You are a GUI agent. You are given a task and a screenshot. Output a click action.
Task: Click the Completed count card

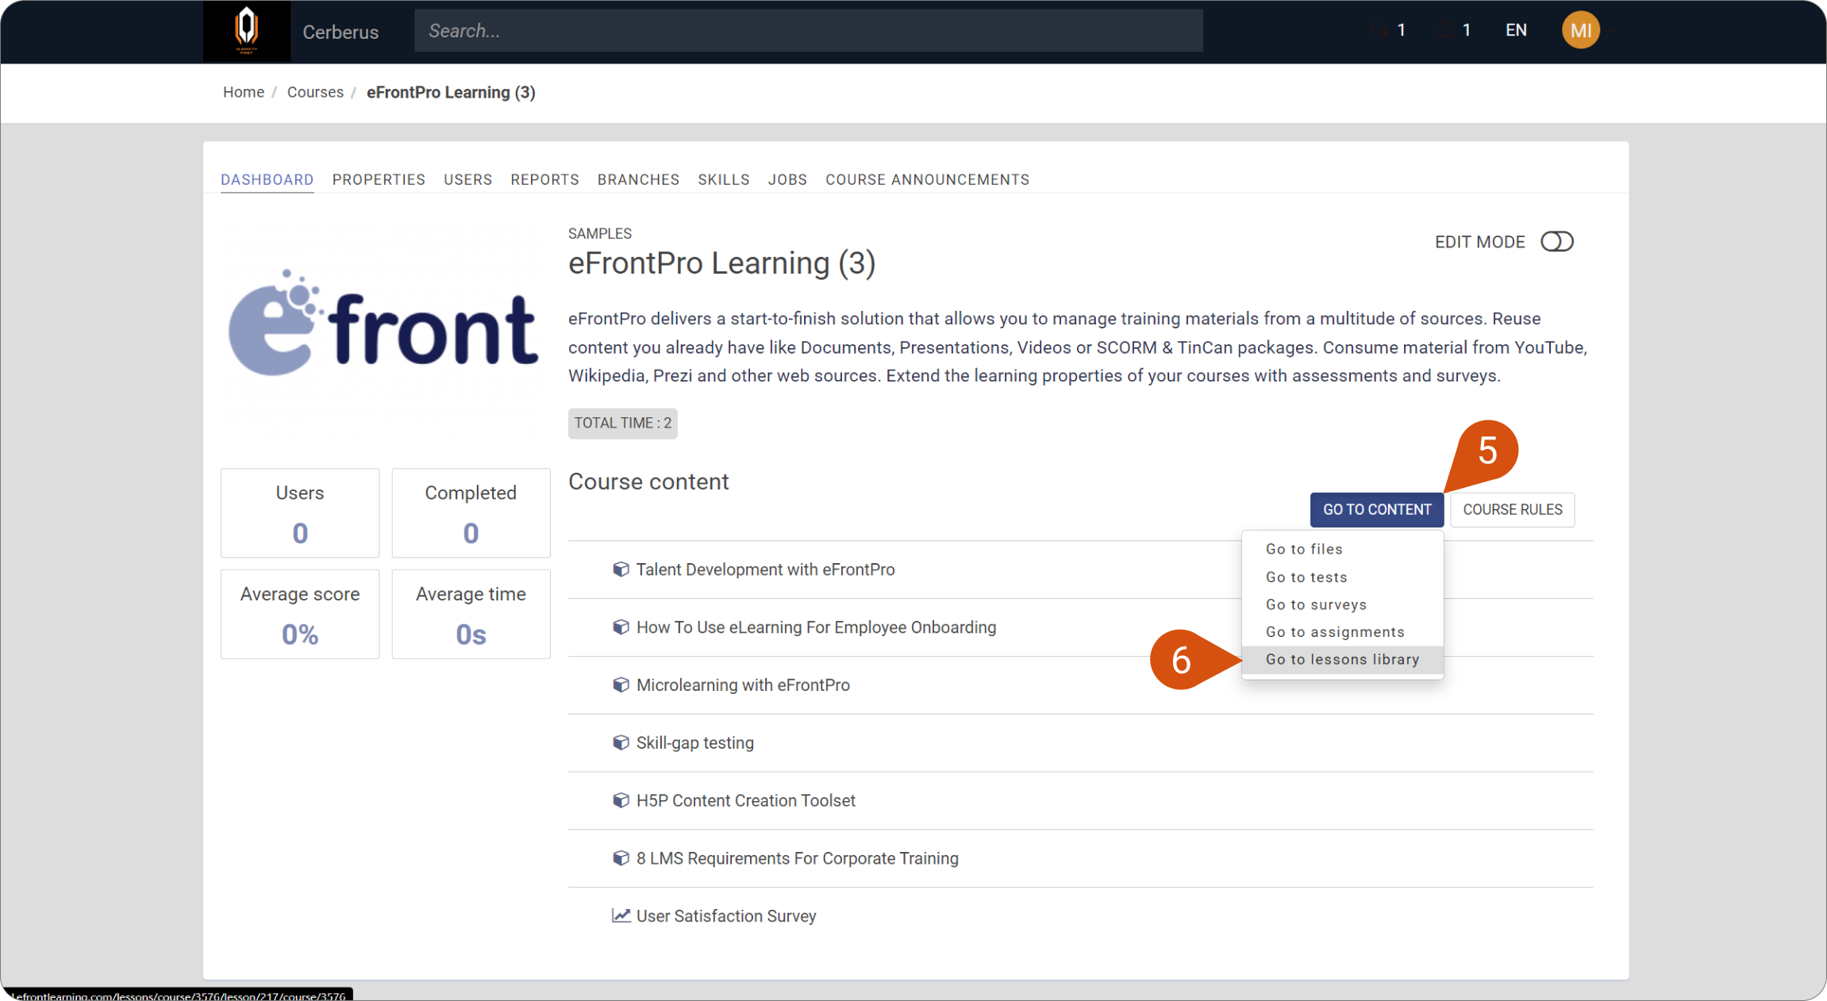coord(471,513)
